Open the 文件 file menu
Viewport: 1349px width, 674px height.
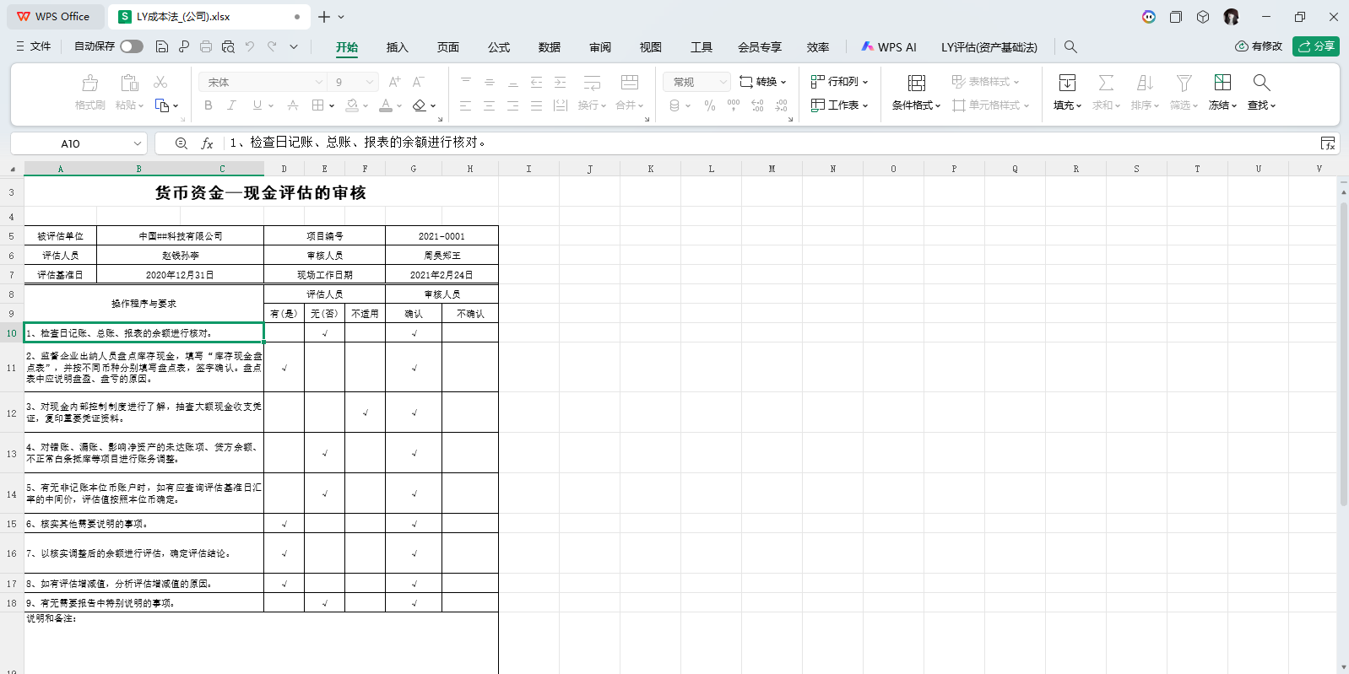(34, 46)
